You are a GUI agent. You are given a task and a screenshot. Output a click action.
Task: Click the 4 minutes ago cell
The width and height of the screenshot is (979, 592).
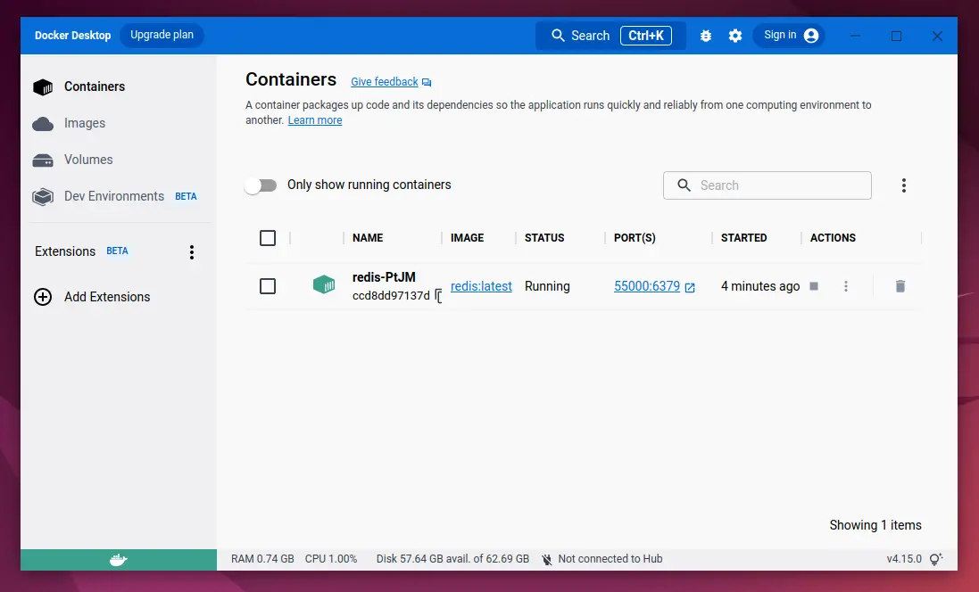759,286
